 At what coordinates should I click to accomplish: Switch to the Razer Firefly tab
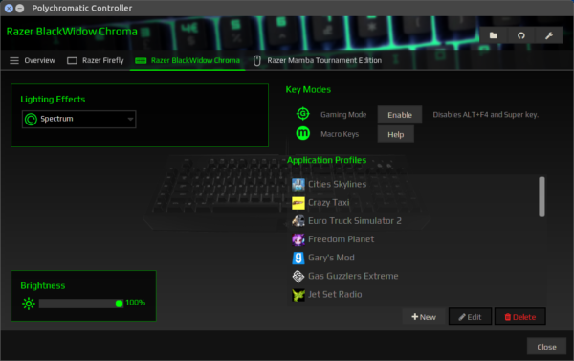tap(96, 61)
